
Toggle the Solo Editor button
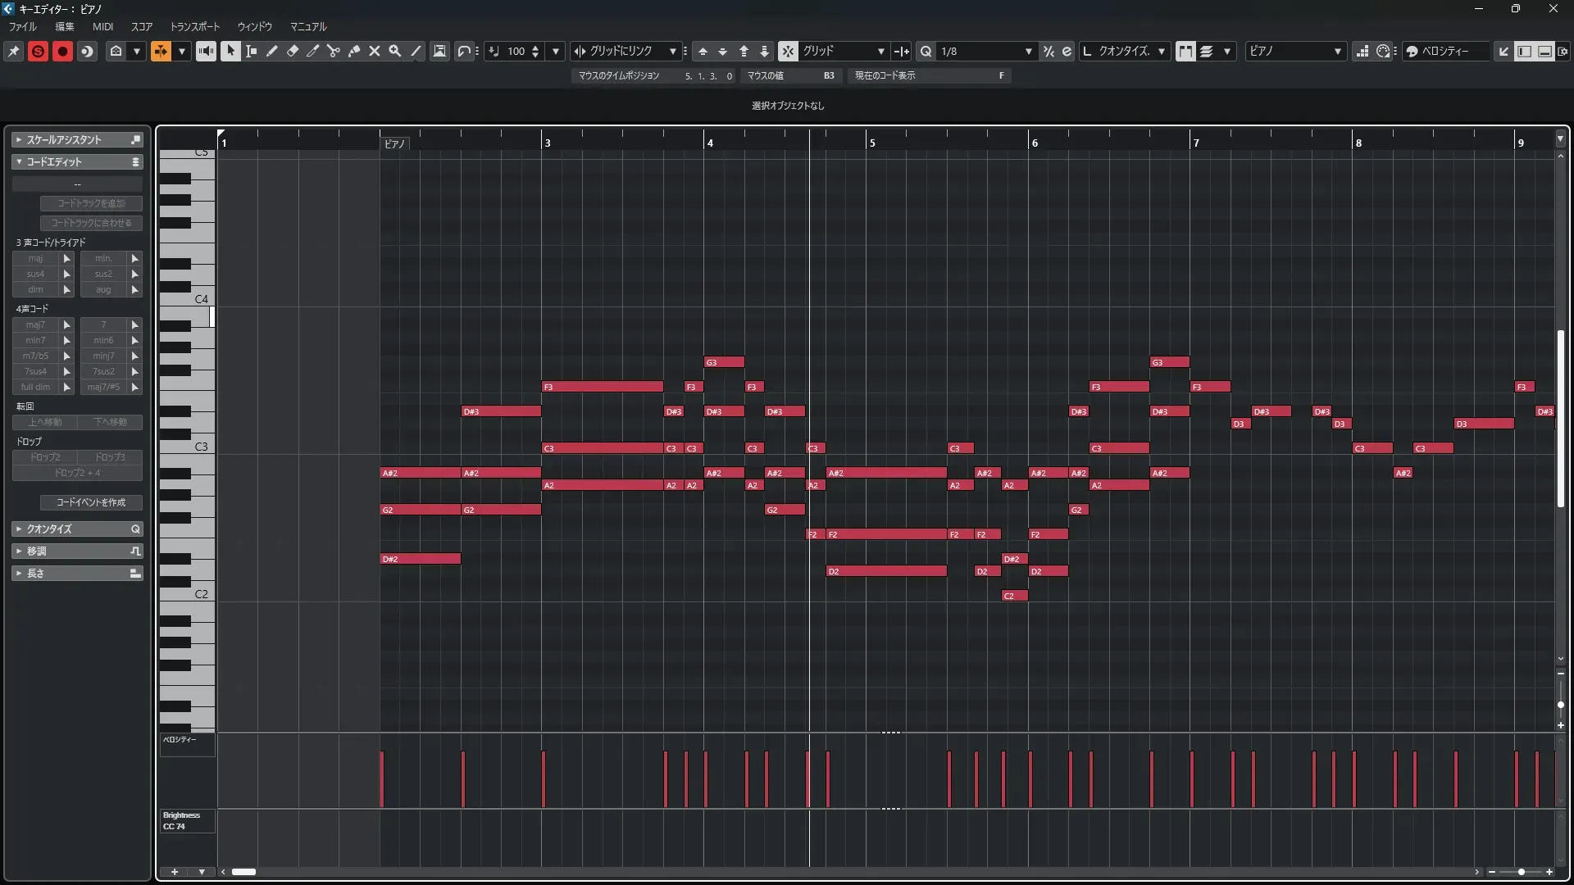pyautogui.click(x=38, y=51)
